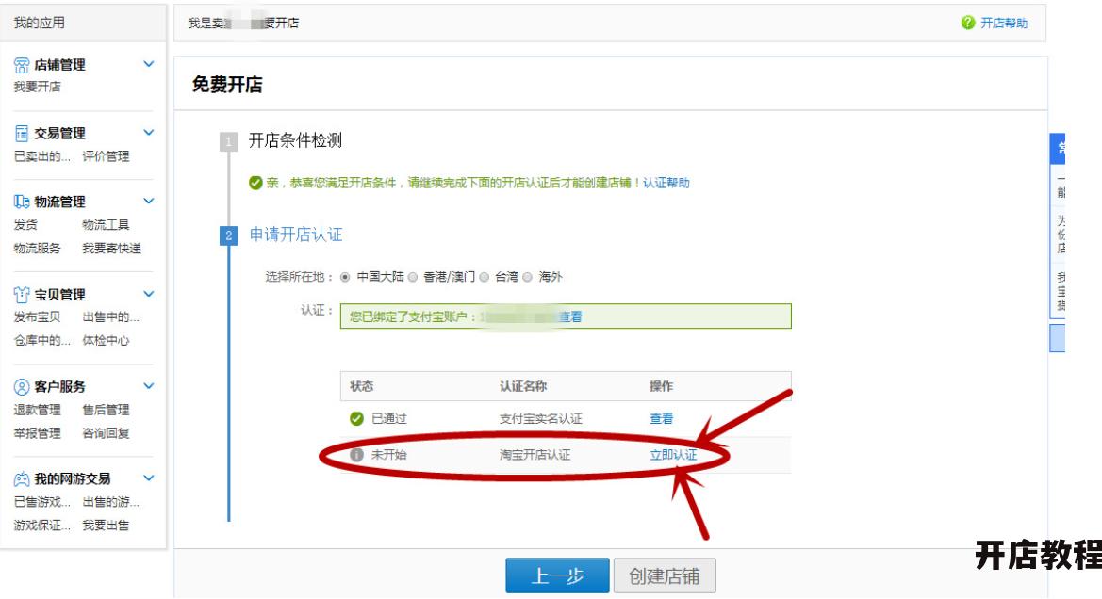Click the 物流管理 truck icon
The width and height of the screenshot is (1102, 599).
(x=22, y=202)
